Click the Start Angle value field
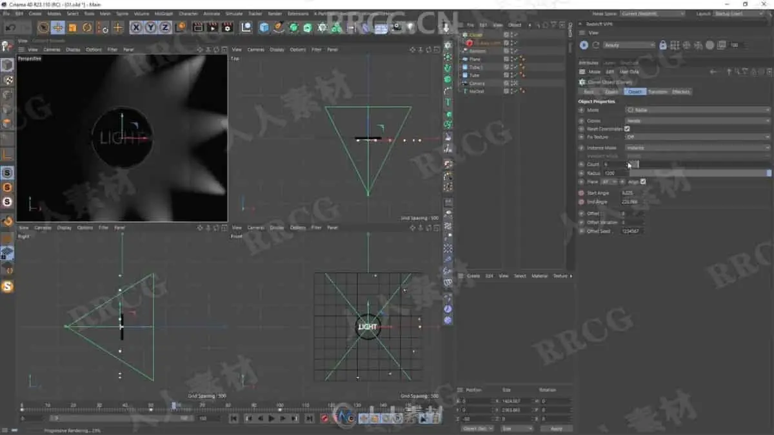The height and width of the screenshot is (435, 774). 632,193
